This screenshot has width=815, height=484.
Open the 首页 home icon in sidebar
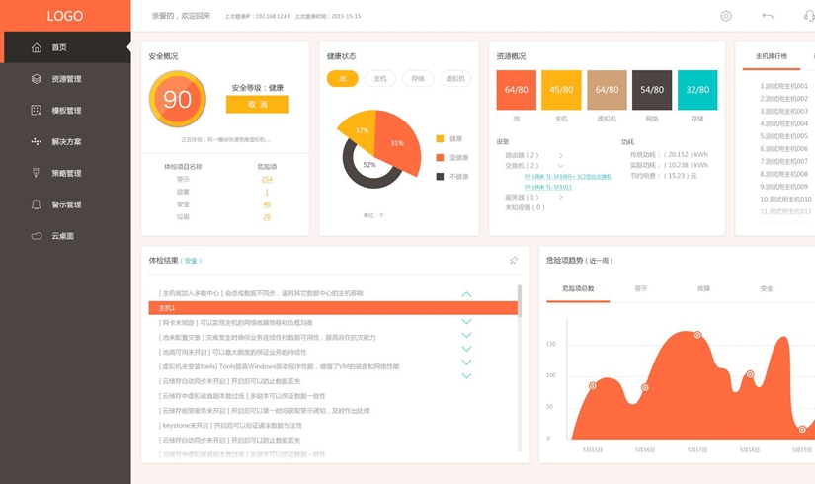[x=37, y=47]
